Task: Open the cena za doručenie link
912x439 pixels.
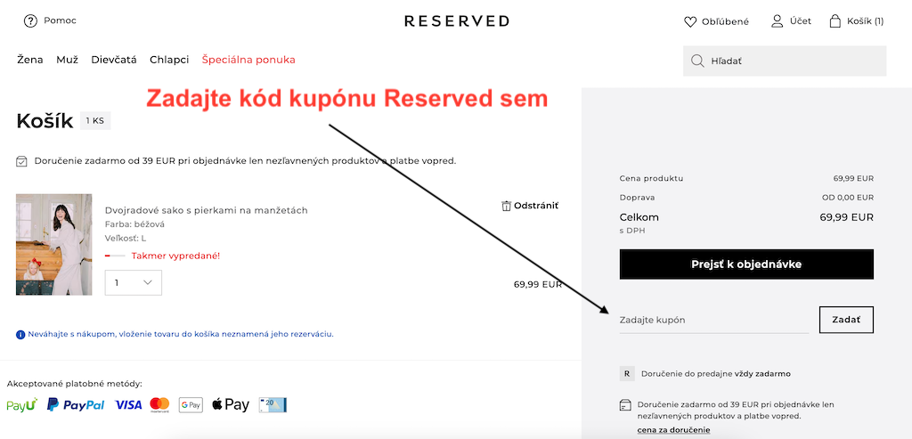Action: point(674,430)
